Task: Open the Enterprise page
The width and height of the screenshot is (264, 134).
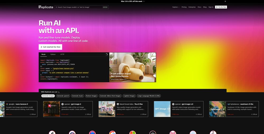Action: (x=192, y=7)
